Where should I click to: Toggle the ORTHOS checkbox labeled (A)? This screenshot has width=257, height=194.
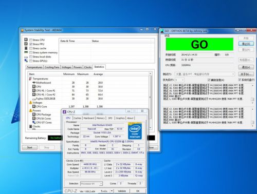click(209, 80)
